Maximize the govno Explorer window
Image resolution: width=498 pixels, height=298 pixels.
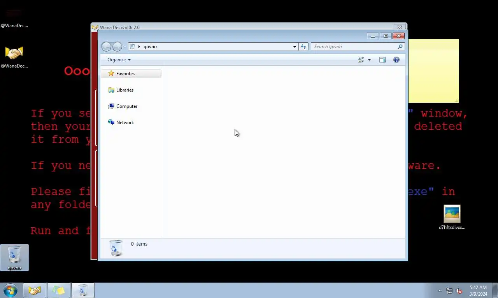click(386, 36)
